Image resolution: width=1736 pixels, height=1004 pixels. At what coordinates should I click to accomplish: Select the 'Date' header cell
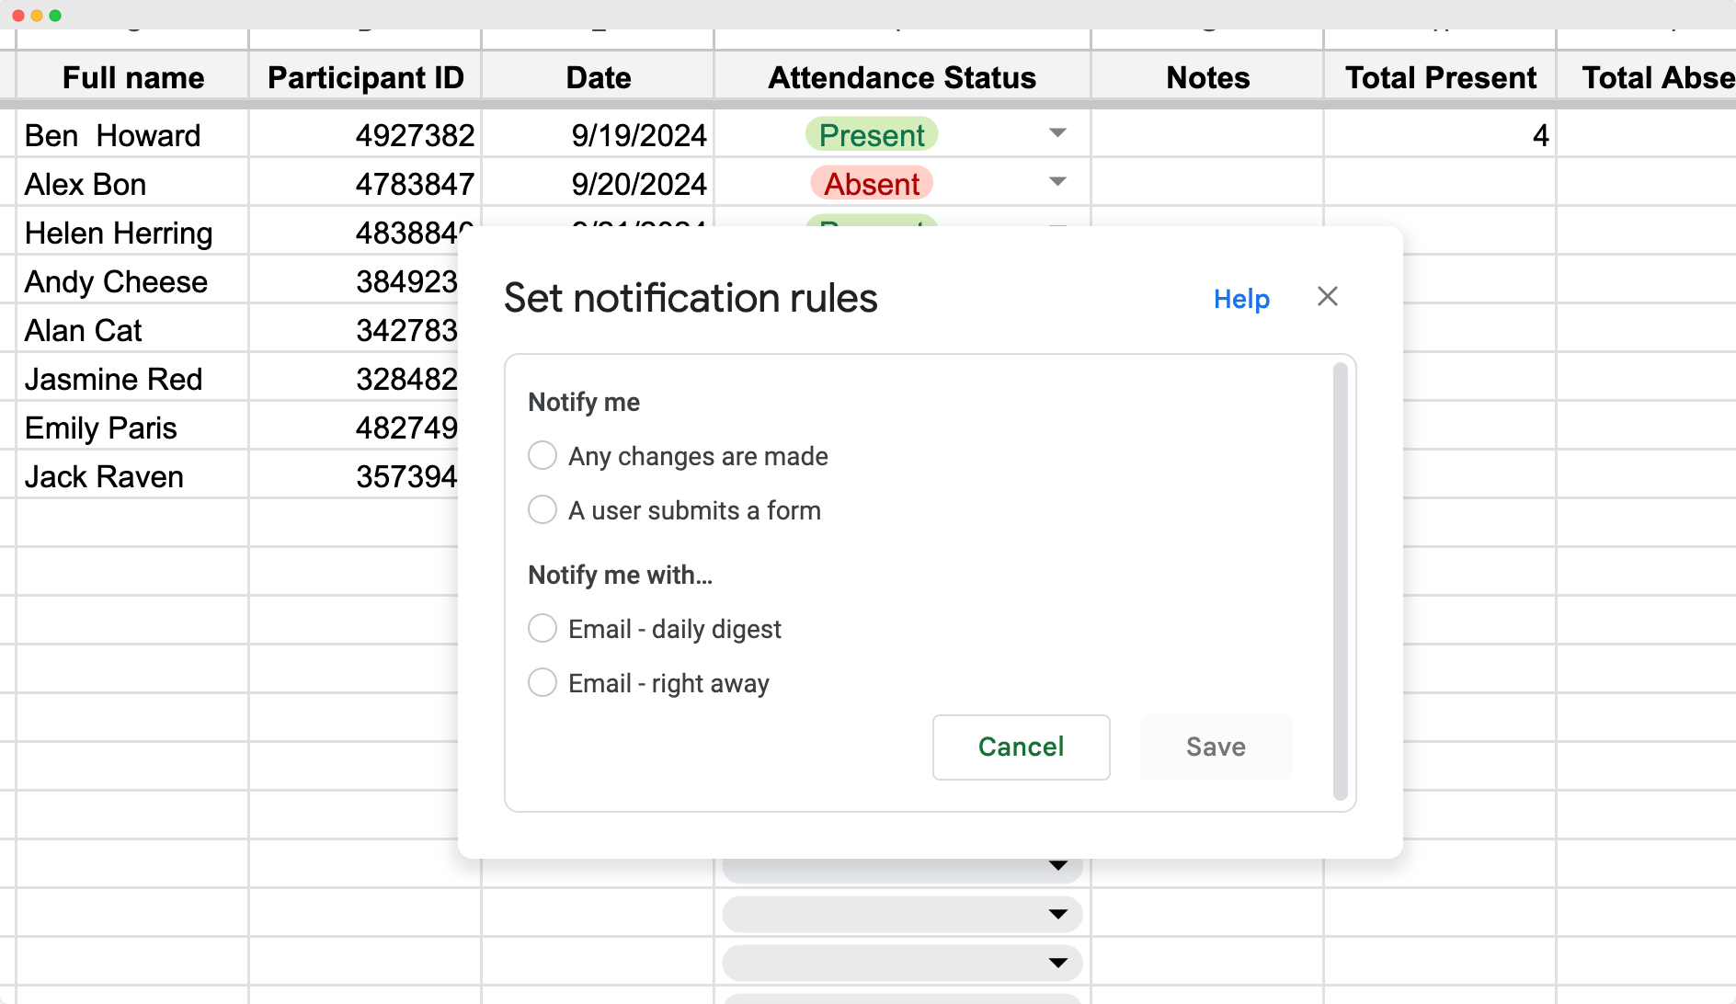pyautogui.click(x=598, y=77)
